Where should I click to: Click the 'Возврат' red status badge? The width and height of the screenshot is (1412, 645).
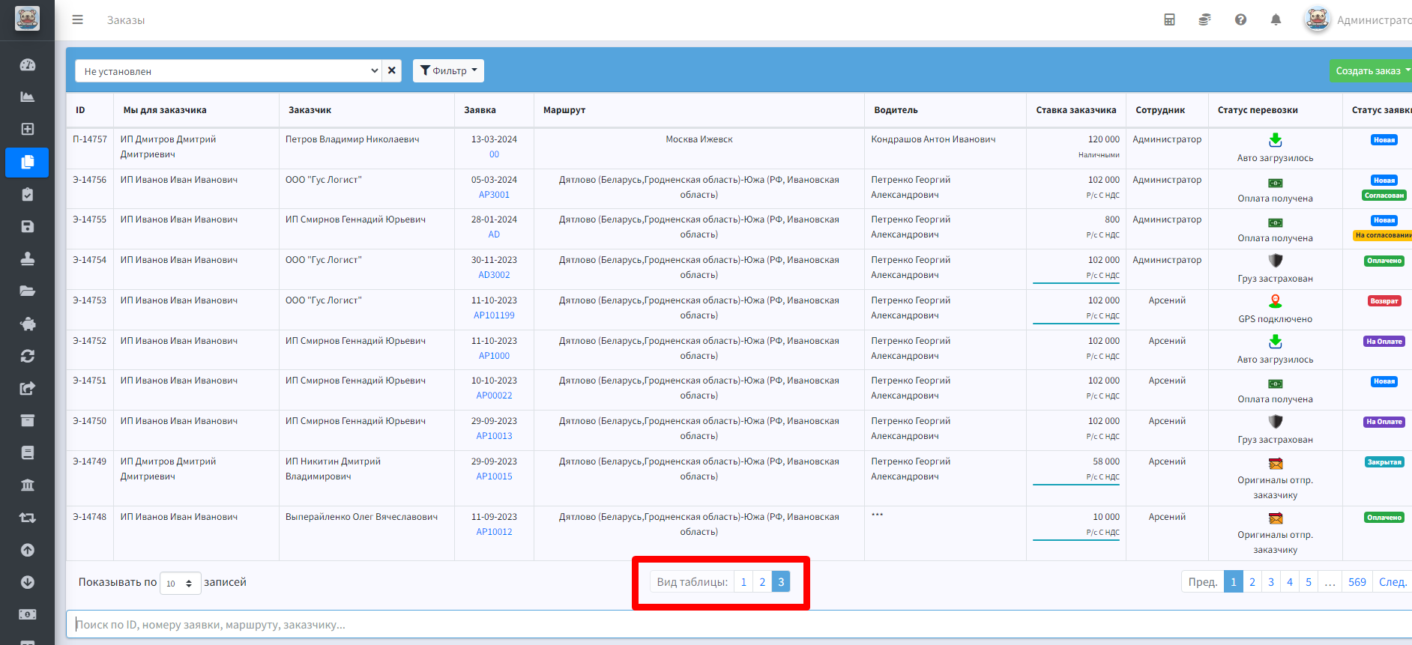click(x=1384, y=301)
